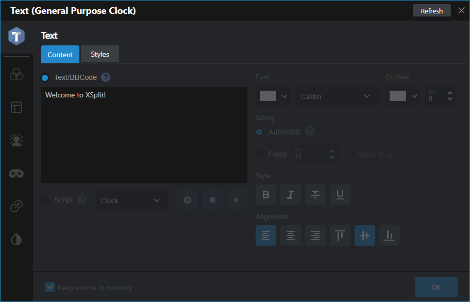Open help for Text/BBCode
470x302 pixels.
(x=106, y=77)
